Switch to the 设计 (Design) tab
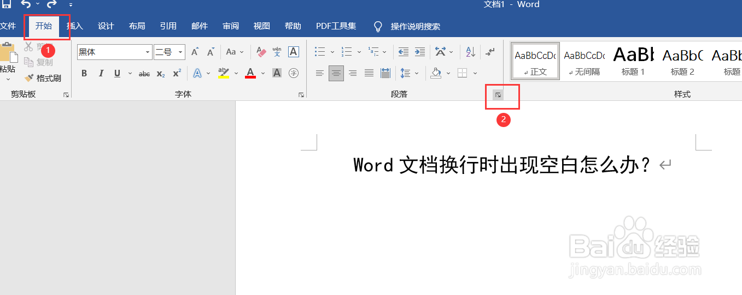 [x=106, y=26]
